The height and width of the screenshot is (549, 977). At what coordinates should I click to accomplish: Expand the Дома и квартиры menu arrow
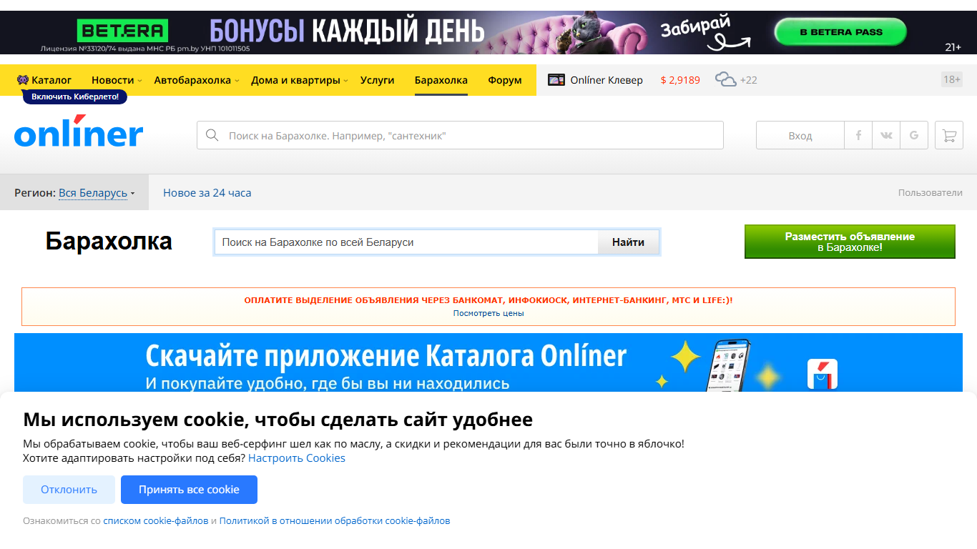click(345, 81)
